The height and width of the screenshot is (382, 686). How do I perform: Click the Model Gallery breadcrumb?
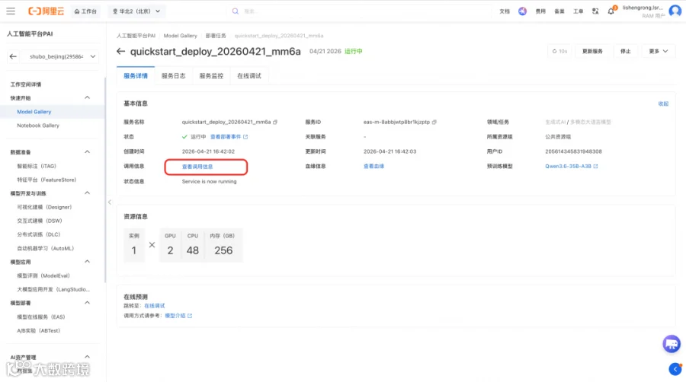coord(180,36)
